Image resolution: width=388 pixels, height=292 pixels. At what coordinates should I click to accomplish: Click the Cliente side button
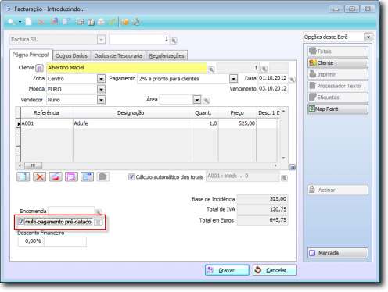click(x=338, y=63)
